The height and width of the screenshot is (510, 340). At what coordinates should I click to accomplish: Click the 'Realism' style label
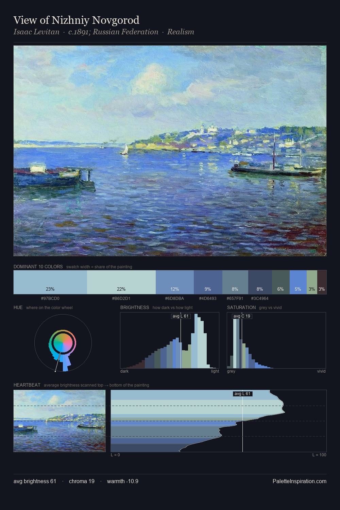(x=181, y=32)
